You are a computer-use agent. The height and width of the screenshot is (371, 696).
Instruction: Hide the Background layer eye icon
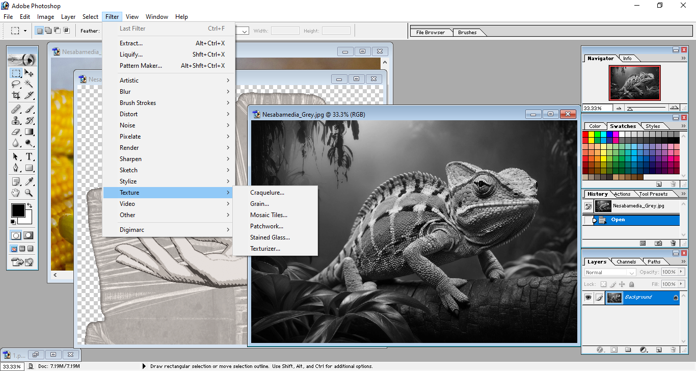[x=588, y=298]
